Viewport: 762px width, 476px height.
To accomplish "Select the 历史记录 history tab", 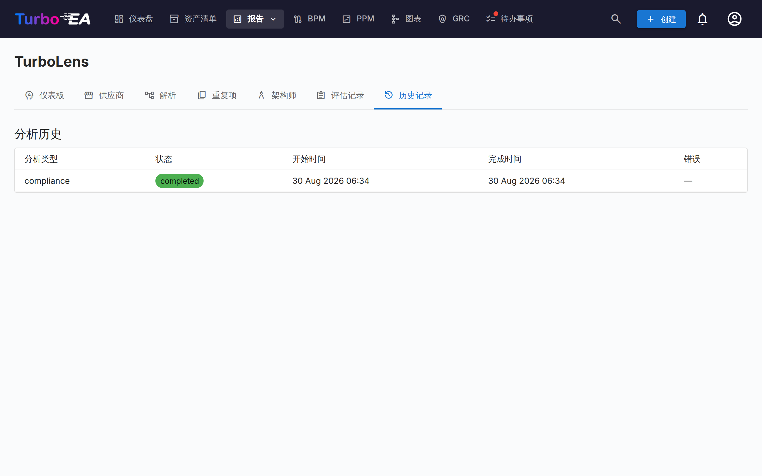I will [x=408, y=95].
